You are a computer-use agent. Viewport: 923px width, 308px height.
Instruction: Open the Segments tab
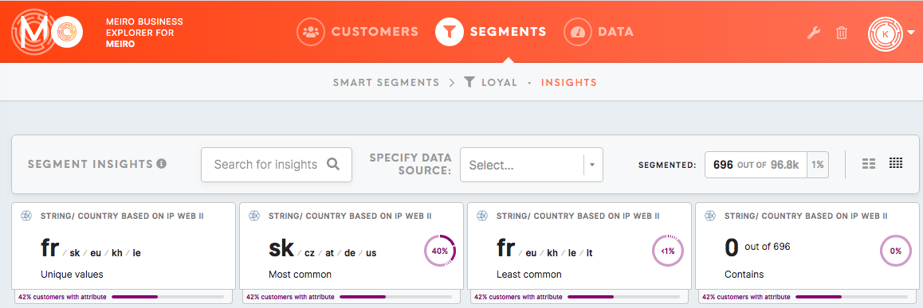491,32
